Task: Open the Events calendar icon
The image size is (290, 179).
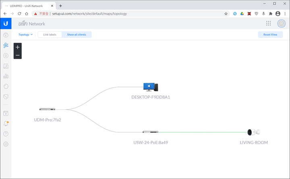Action: pos(6,113)
